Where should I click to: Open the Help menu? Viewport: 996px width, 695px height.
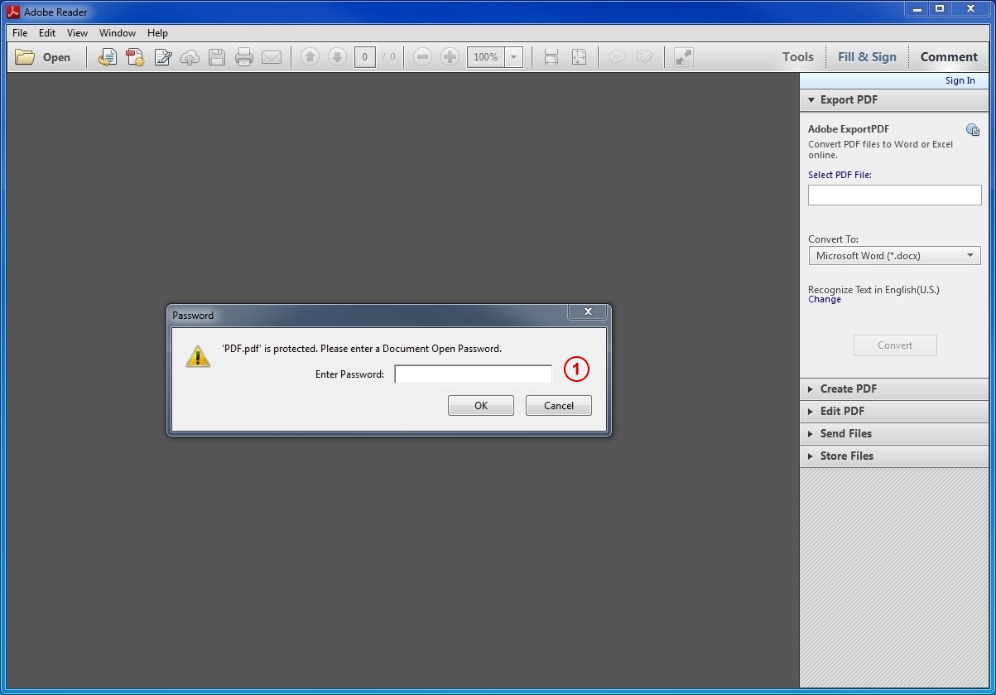coord(157,33)
